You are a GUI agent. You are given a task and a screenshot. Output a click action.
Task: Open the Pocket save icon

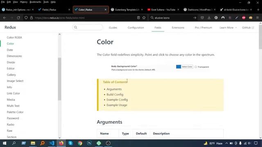tap(202, 18)
